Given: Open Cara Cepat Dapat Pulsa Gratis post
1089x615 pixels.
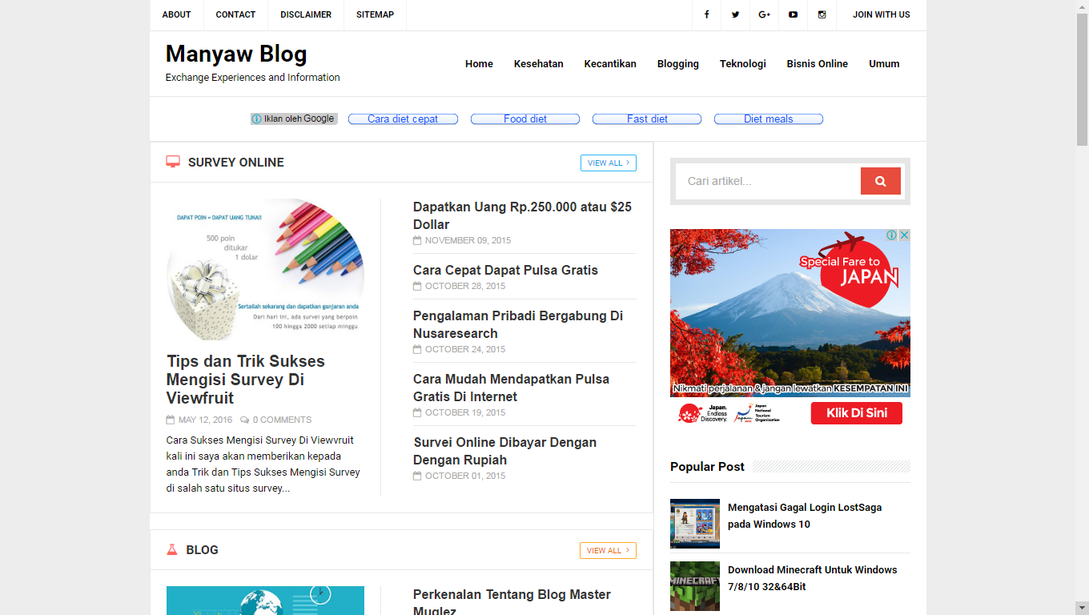Looking at the screenshot, I should point(505,270).
